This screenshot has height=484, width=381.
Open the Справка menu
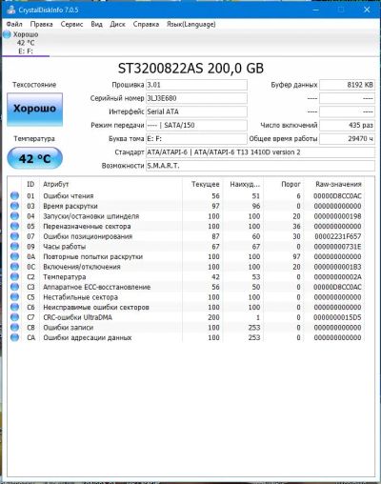(x=146, y=24)
